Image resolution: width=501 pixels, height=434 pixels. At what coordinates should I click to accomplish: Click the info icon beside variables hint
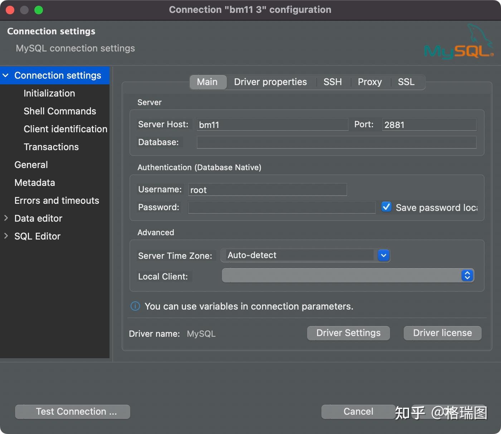pos(135,306)
